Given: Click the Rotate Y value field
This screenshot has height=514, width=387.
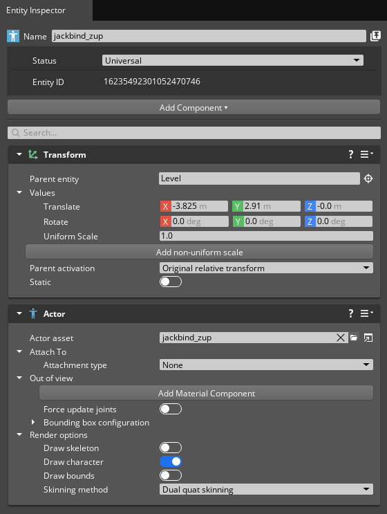Looking at the screenshot, I should point(272,221).
